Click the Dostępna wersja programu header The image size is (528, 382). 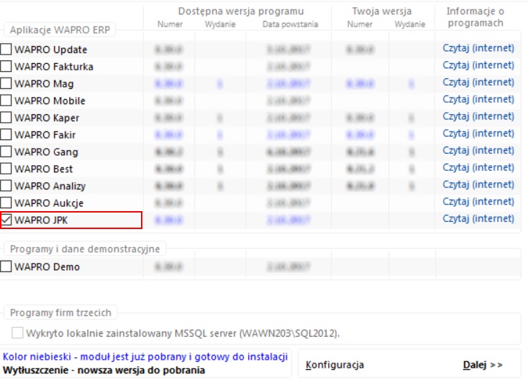pos(241,11)
